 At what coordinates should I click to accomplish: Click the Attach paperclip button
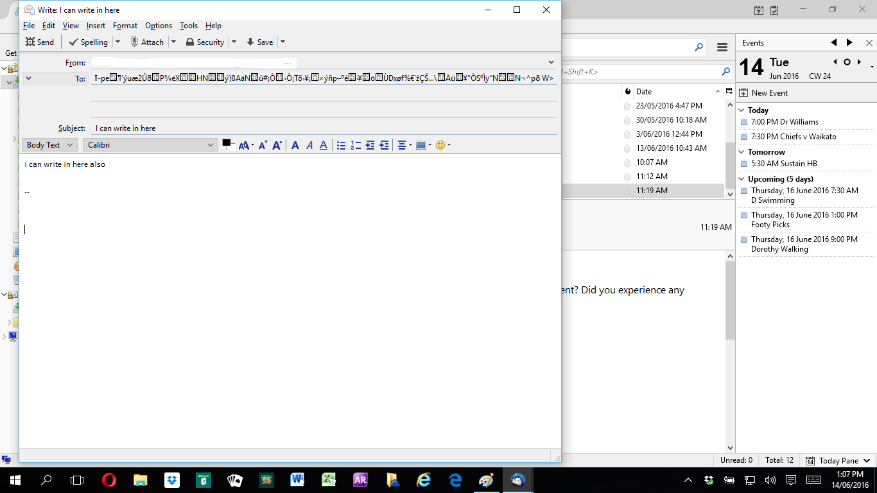(147, 42)
